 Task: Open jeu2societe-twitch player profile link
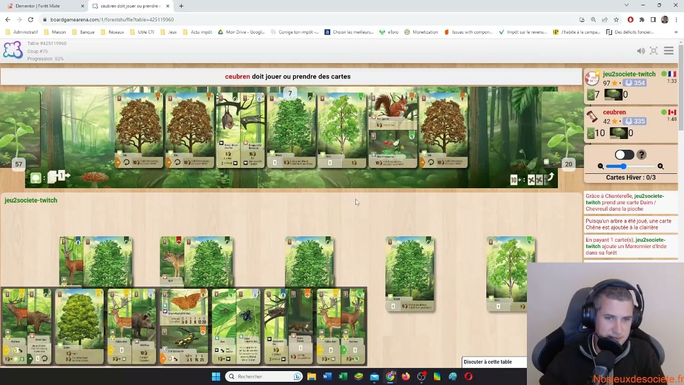(x=629, y=74)
